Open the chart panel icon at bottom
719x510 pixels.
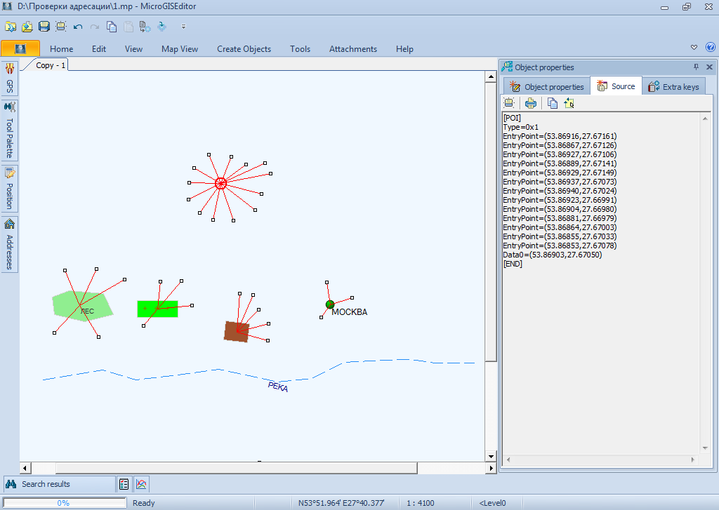pyautogui.click(x=141, y=484)
